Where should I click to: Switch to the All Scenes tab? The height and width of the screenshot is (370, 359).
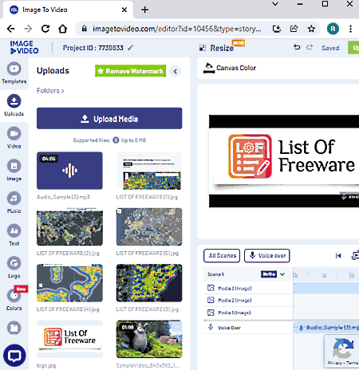point(222,255)
